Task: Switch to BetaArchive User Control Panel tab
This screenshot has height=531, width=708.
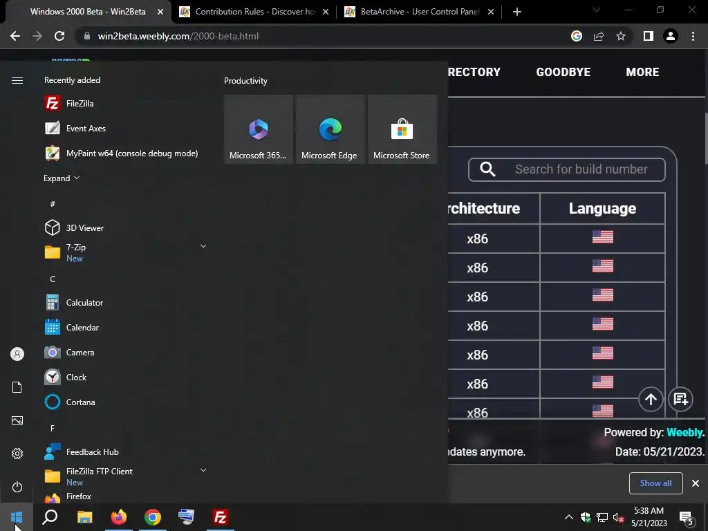Action: click(x=419, y=12)
